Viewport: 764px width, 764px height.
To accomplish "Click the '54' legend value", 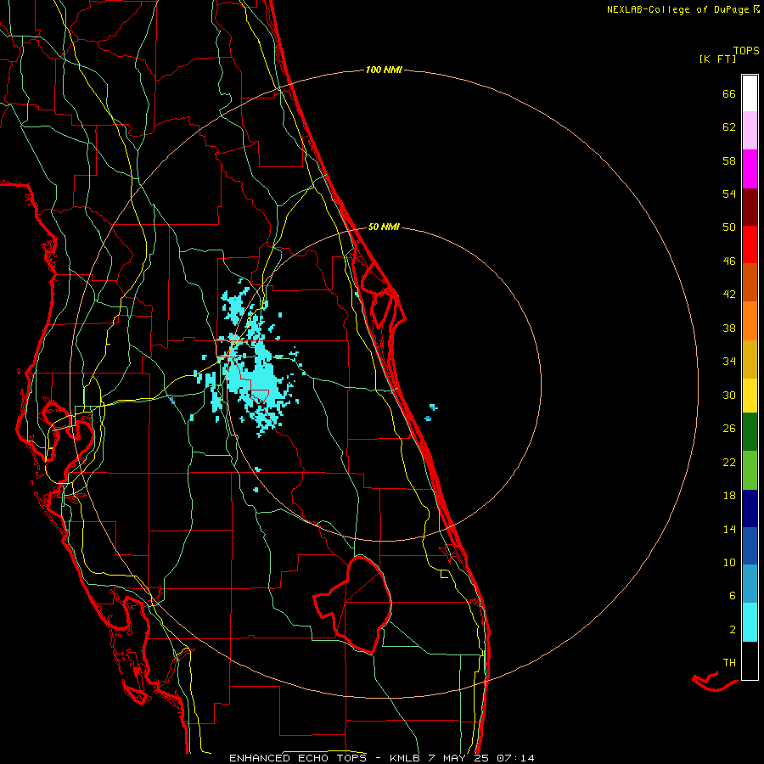I will coord(729,194).
